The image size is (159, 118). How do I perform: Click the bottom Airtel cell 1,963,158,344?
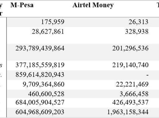pyautogui.click(x=128, y=112)
